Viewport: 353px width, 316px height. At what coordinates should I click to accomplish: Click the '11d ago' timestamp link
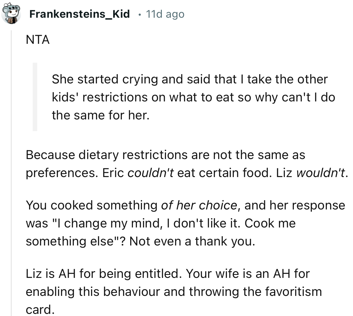164,14
